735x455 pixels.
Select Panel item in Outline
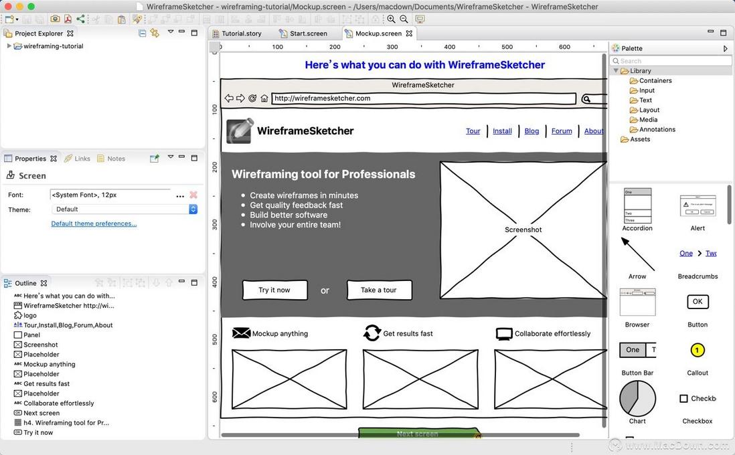pos(27,335)
